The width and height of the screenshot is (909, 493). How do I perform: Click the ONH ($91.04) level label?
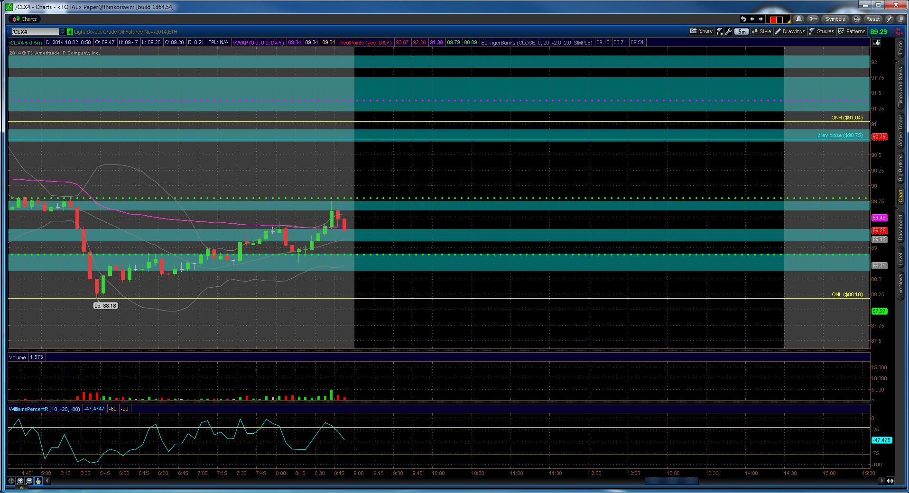[847, 118]
